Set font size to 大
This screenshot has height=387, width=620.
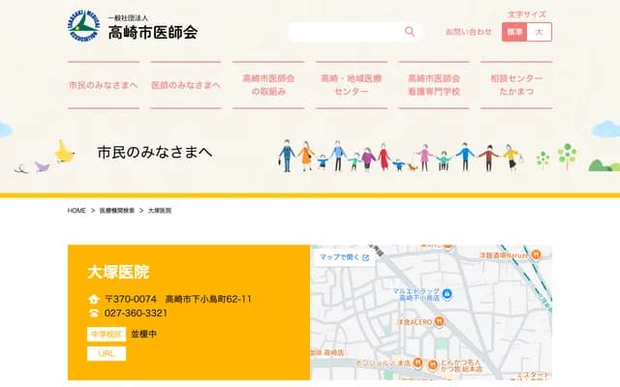click(x=540, y=32)
